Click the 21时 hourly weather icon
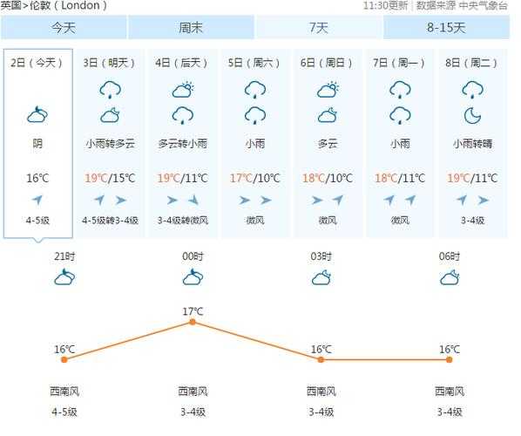521x436 pixels. 64,277
